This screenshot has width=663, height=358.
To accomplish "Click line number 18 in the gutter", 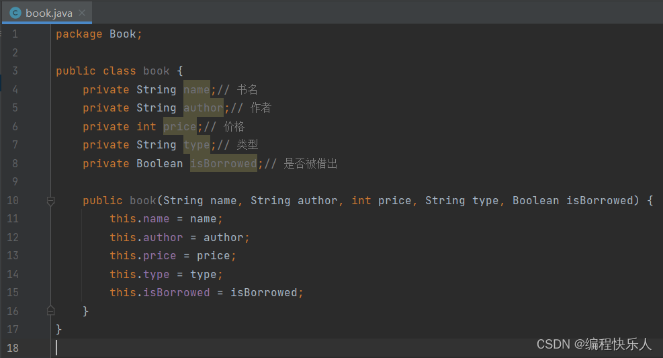I will click(x=13, y=348).
